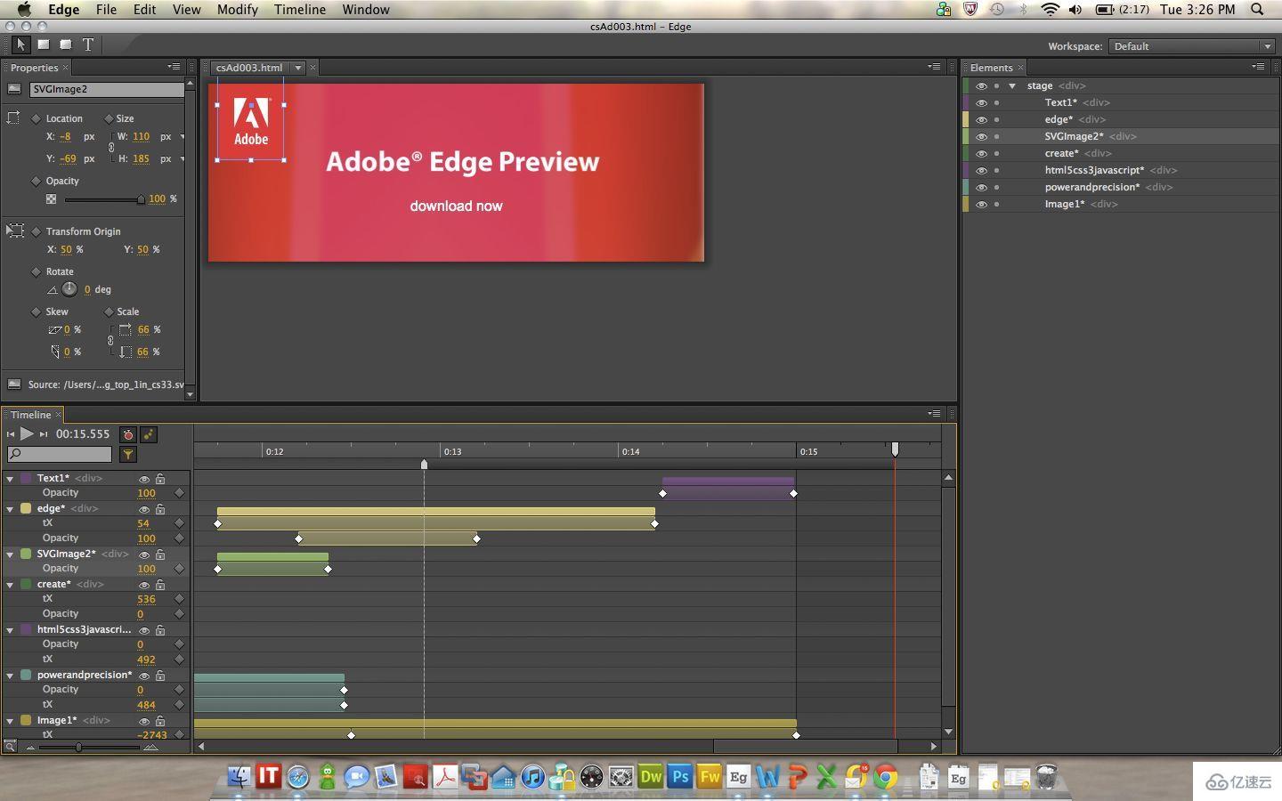Open Spotlight search in menu bar
Screen dimensions: 1282x801
tap(1257, 9)
